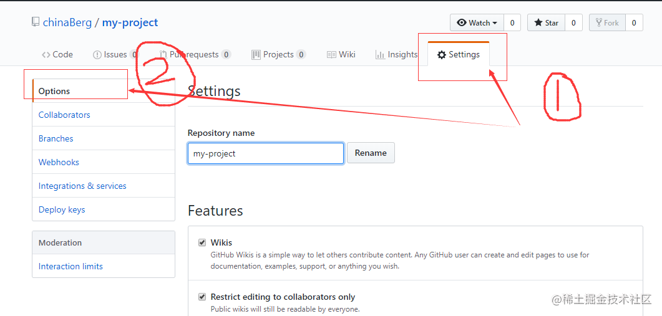Open Webhooks in the sidebar

103,162
